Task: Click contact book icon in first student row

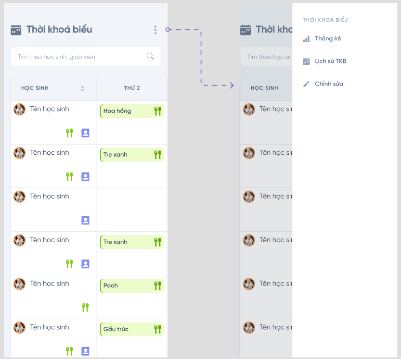Action: (85, 133)
